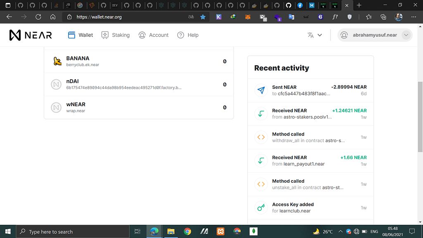
Task: Go to the Account tab
Action: click(153, 35)
